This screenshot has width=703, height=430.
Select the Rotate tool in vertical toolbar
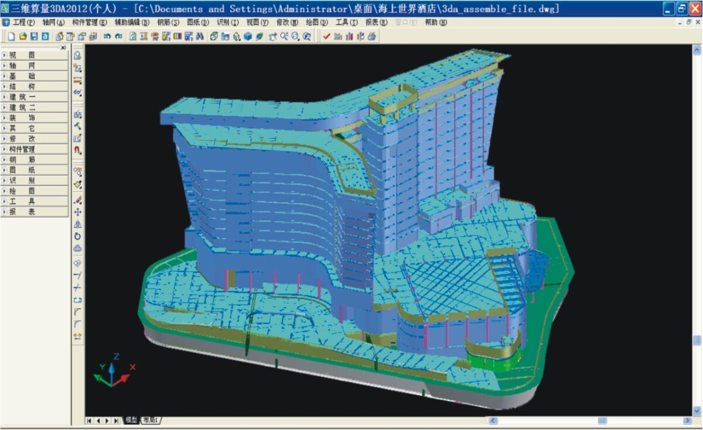[x=77, y=237]
